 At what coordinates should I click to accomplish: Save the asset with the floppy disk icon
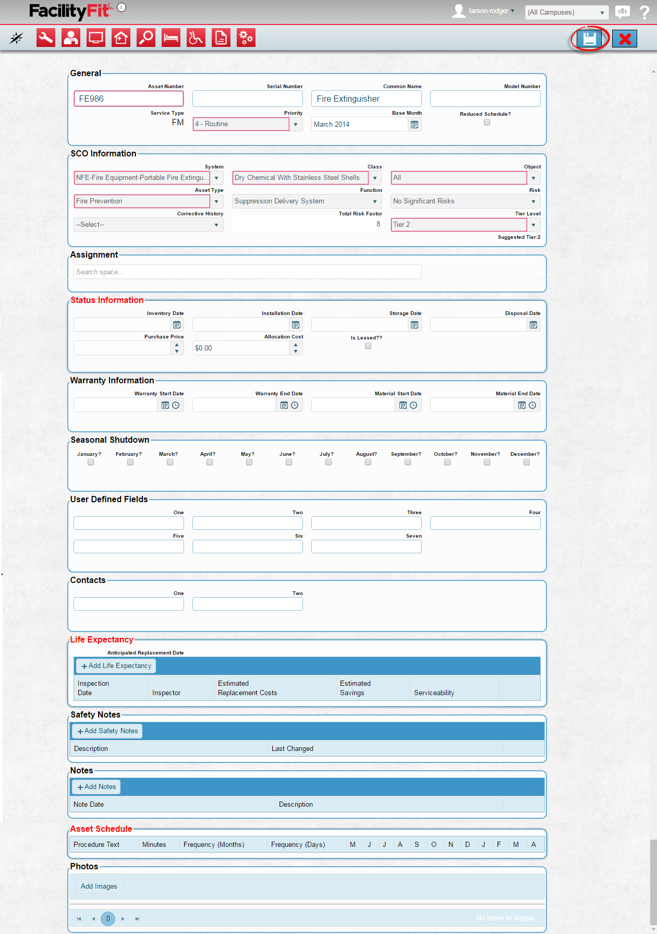589,39
